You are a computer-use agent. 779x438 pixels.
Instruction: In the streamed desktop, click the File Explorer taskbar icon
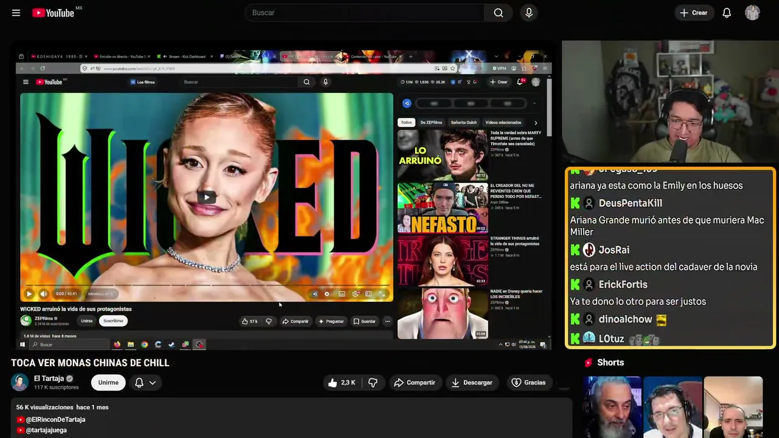pos(131,344)
